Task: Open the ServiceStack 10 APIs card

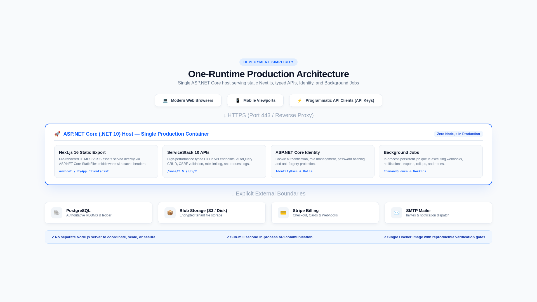Action: point(214,161)
